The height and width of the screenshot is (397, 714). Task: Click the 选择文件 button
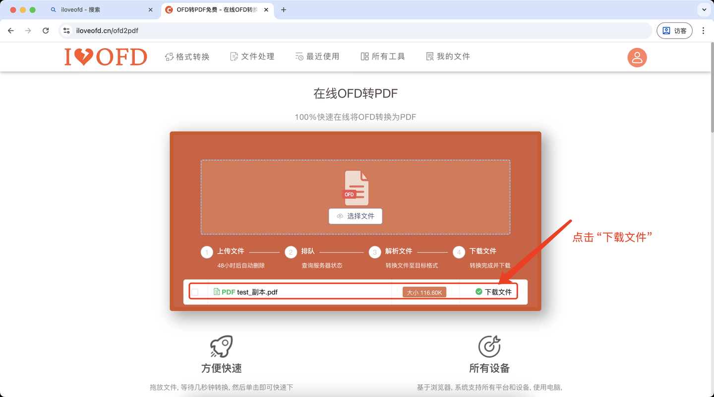click(x=355, y=216)
